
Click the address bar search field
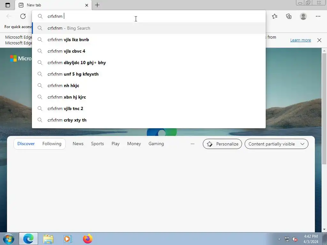coord(149,16)
